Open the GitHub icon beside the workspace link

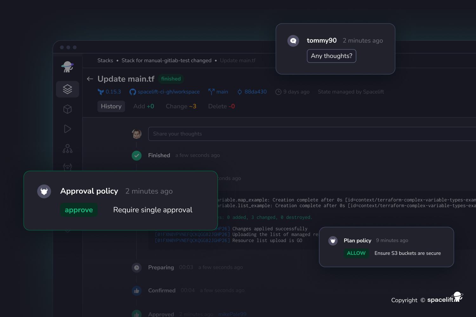click(133, 92)
